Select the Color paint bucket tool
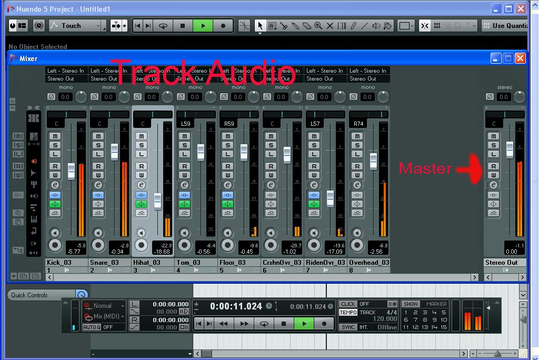 click(388, 26)
